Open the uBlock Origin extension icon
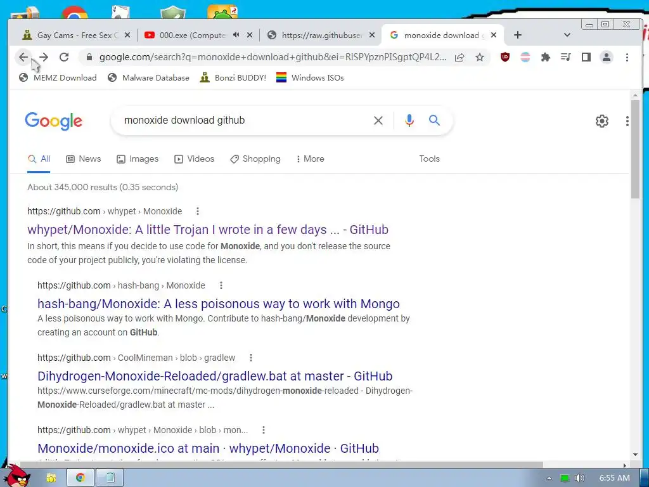 coord(505,57)
